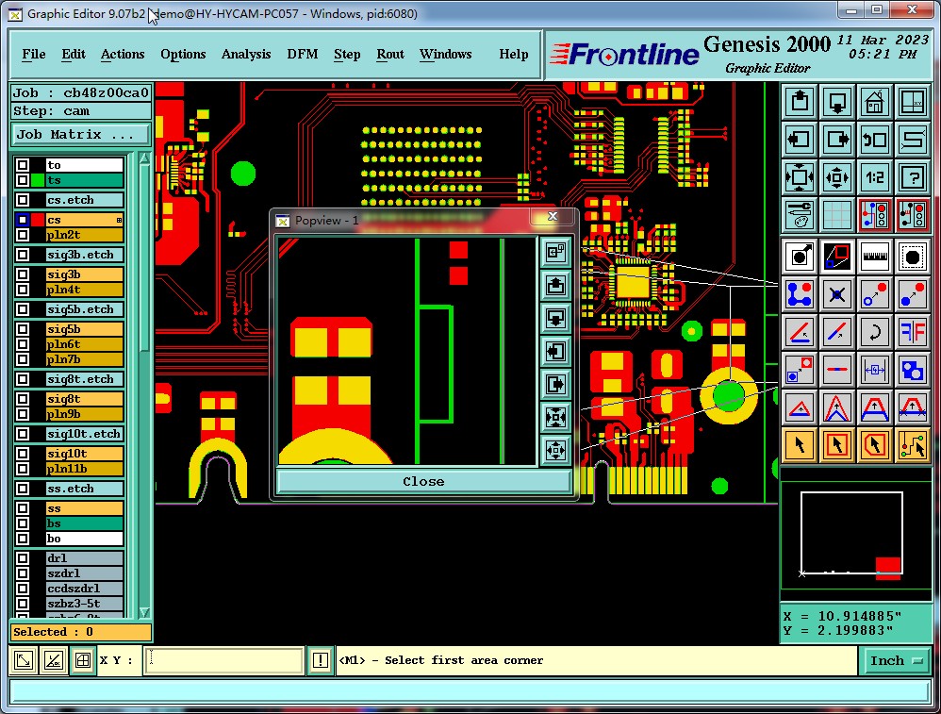Click the X Y coordinate input field
This screenshot has height=714, width=941.
223,660
